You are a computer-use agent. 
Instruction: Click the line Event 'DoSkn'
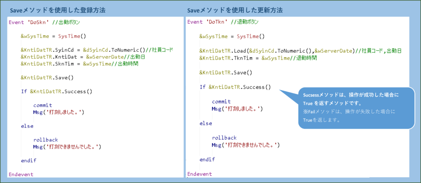tap(44, 22)
